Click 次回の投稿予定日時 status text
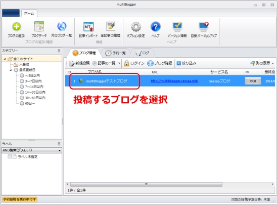The image size is (278, 205). pos(251,199)
